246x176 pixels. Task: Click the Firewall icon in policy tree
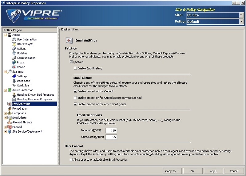click(9, 127)
